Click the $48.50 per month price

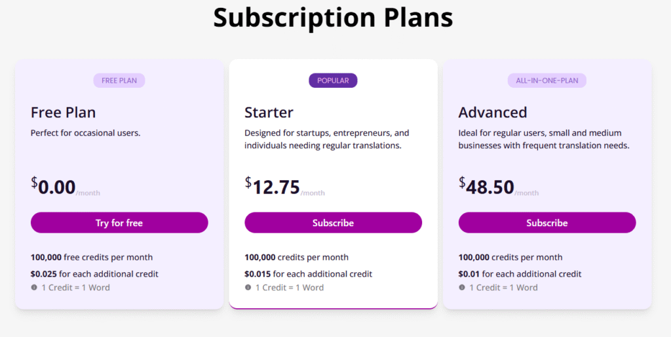click(x=499, y=187)
